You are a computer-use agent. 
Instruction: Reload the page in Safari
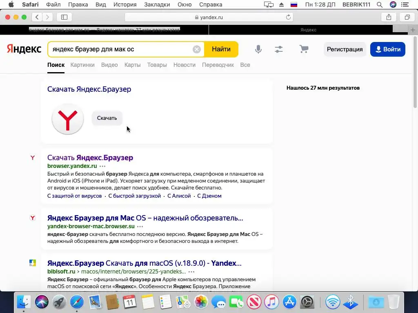point(288,17)
